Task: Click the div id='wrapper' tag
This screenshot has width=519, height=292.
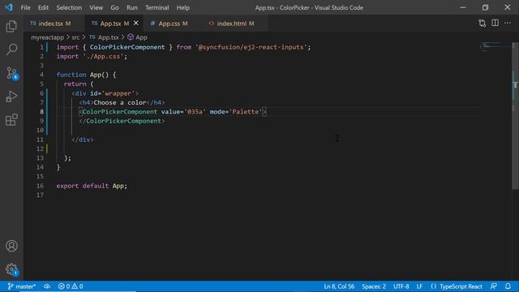Action: (x=105, y=93)
